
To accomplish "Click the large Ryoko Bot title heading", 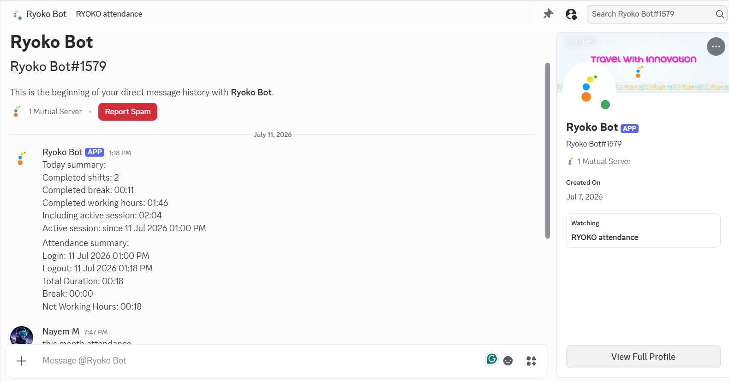I will [x=52, y=42].
